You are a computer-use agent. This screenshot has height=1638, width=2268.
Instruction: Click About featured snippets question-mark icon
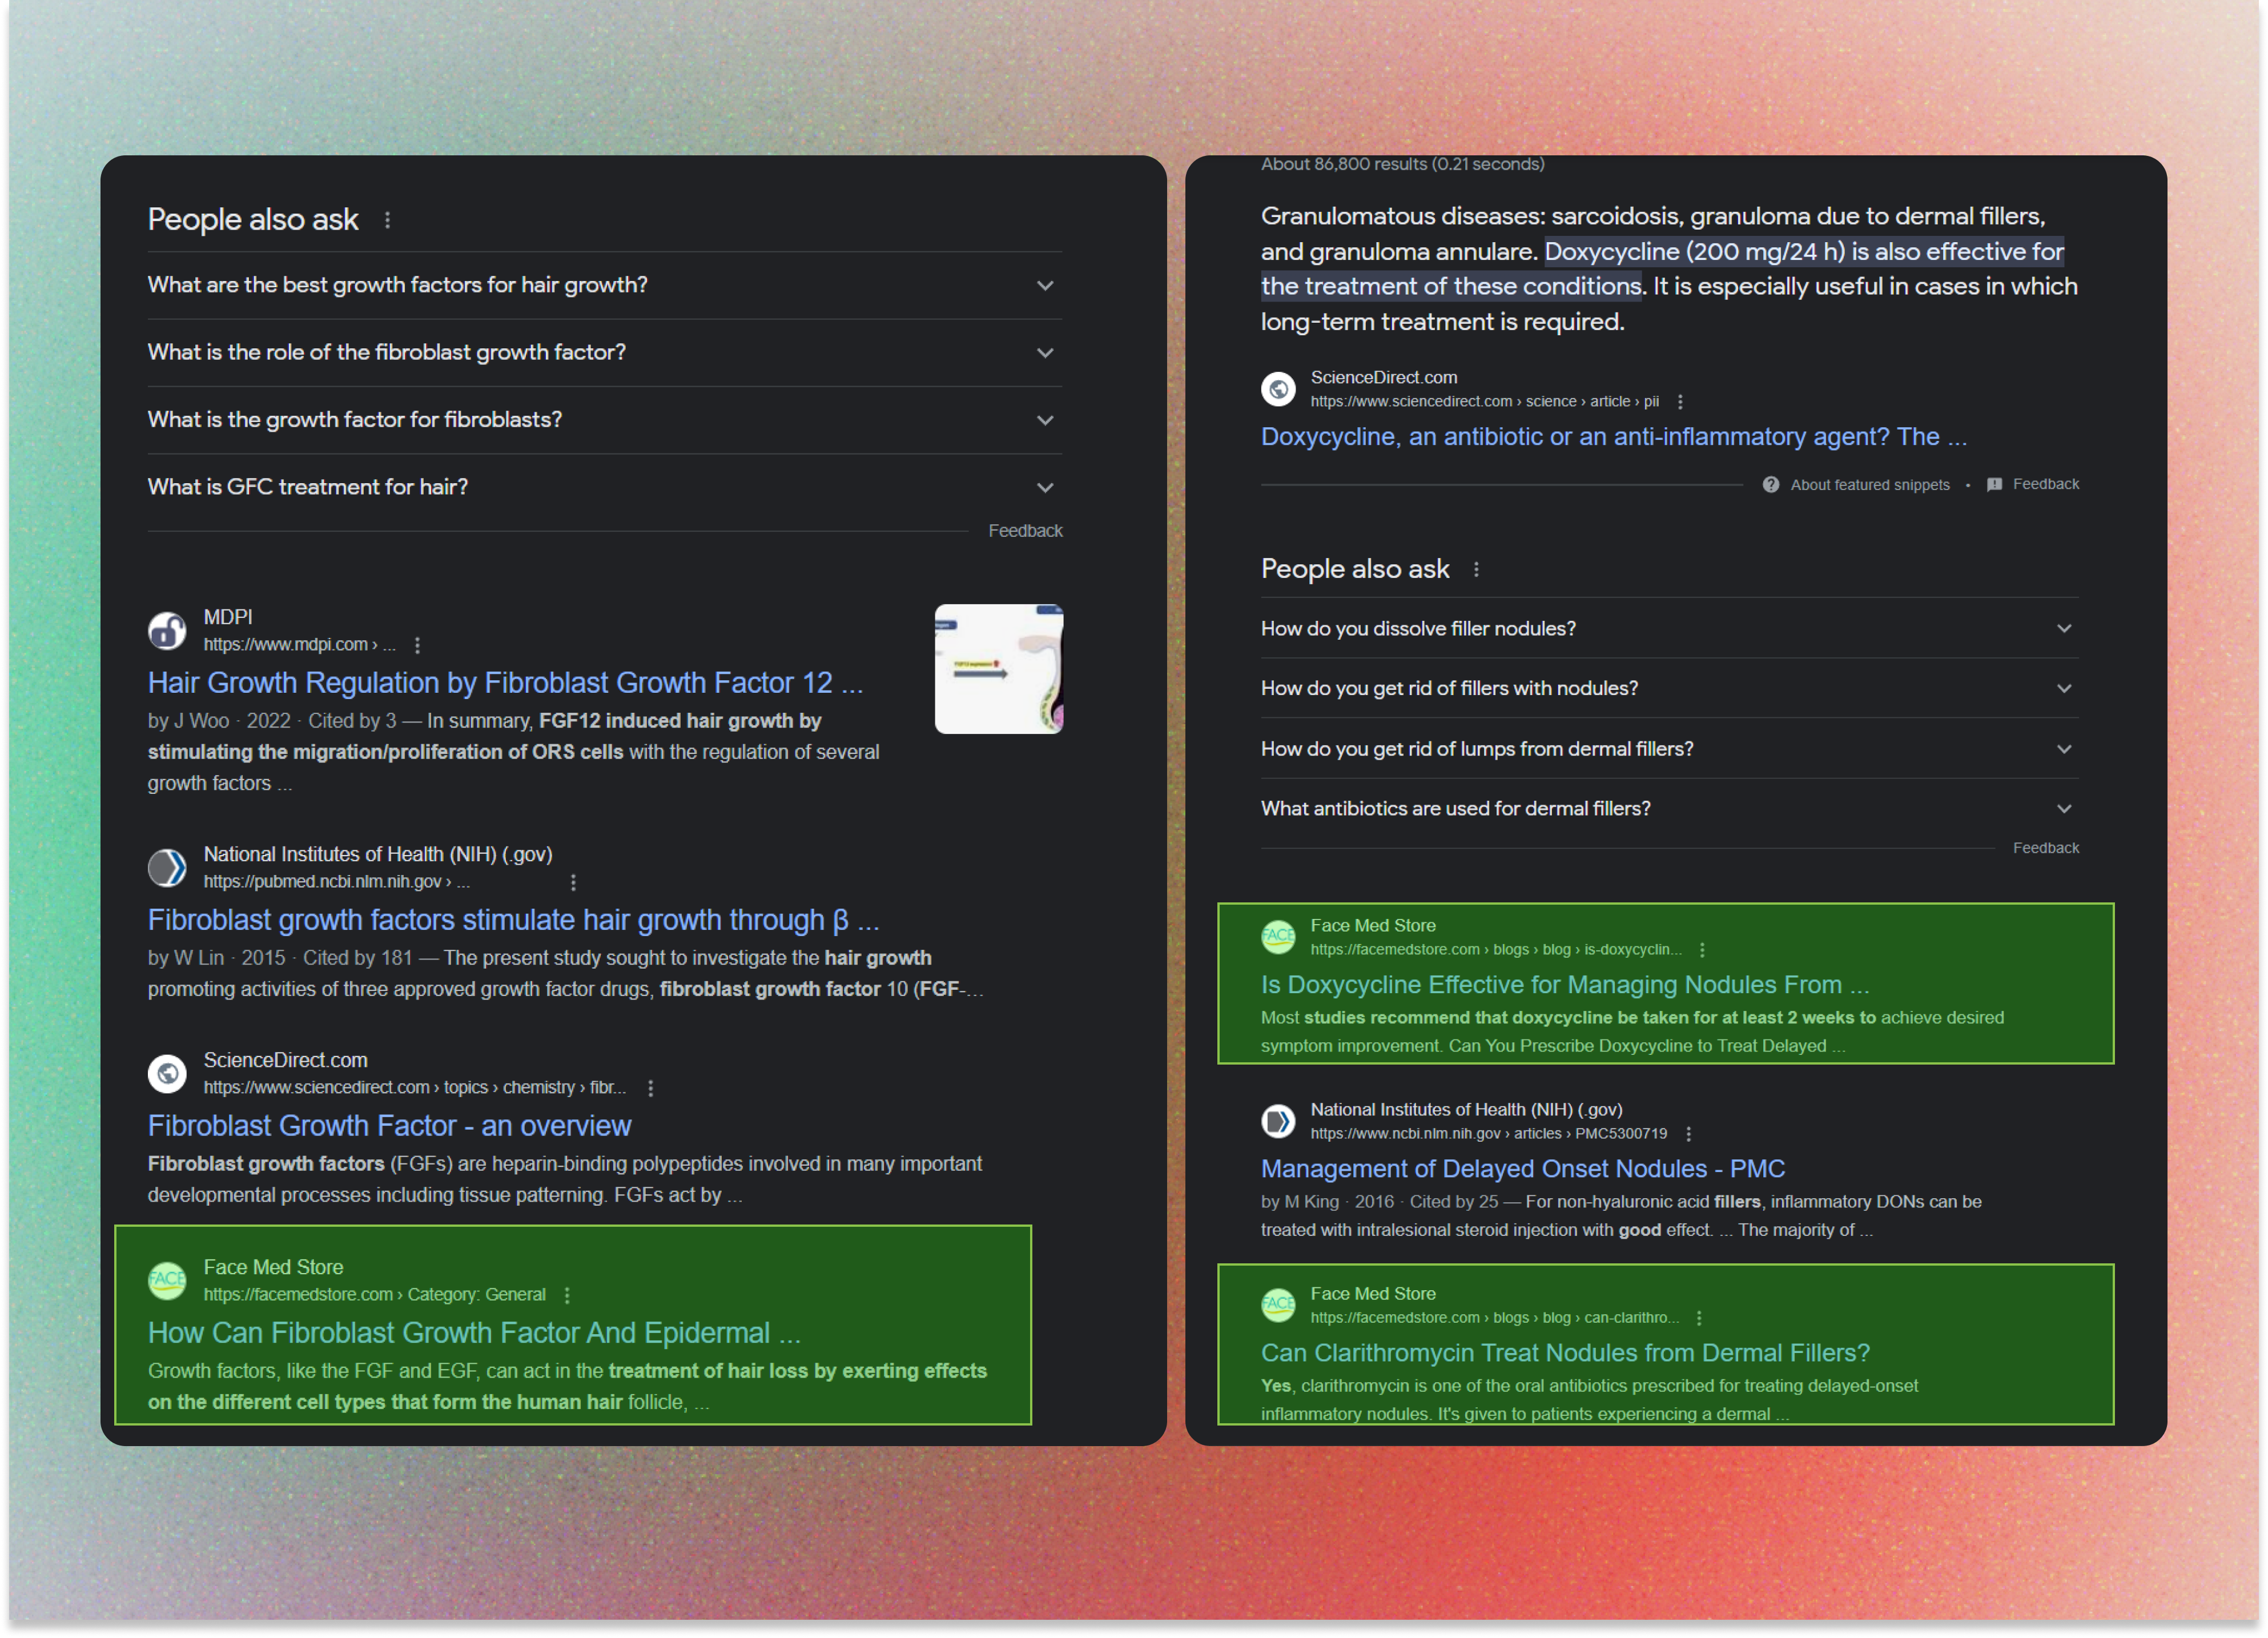click(x=1771, y=485)
